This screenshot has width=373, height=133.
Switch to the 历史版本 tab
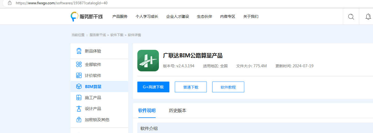click(177, 111)
